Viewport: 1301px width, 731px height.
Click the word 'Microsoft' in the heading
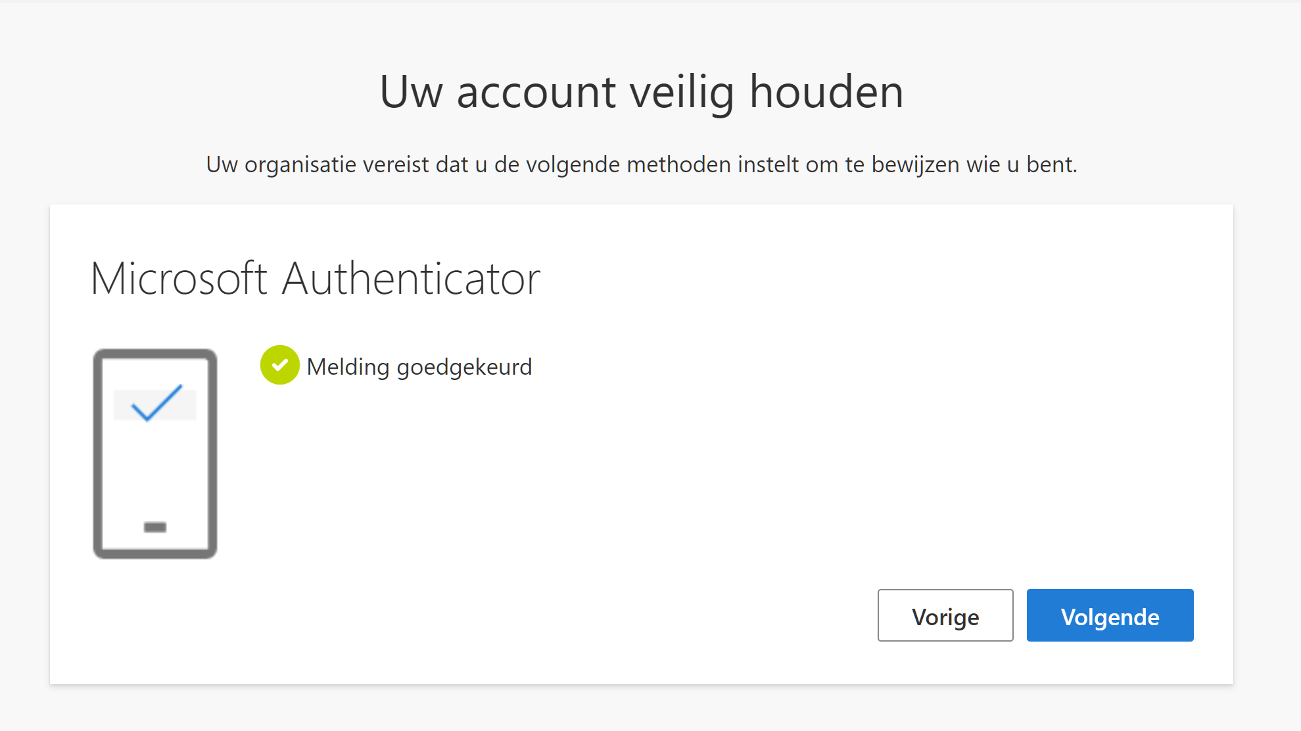click(x=179, y=279)
